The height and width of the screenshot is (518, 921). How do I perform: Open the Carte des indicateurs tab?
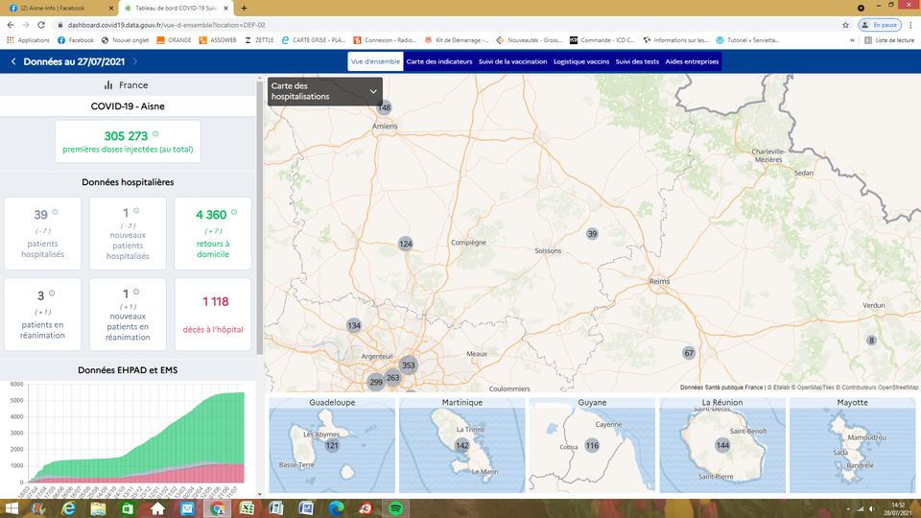(438, 61)
